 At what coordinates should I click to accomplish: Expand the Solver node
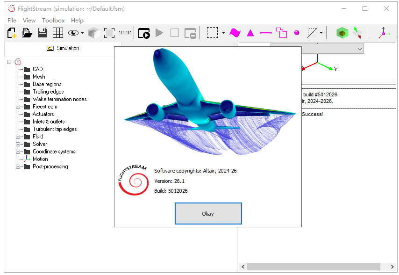tap(18, 144)
